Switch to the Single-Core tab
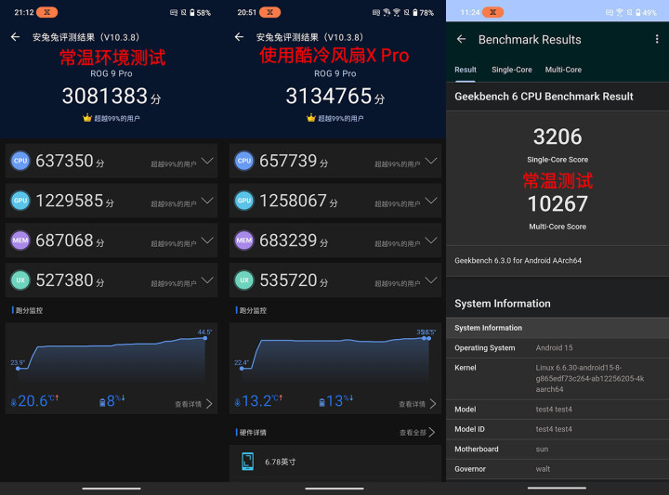This screenshot has width=669, height=495. [511, 70]
